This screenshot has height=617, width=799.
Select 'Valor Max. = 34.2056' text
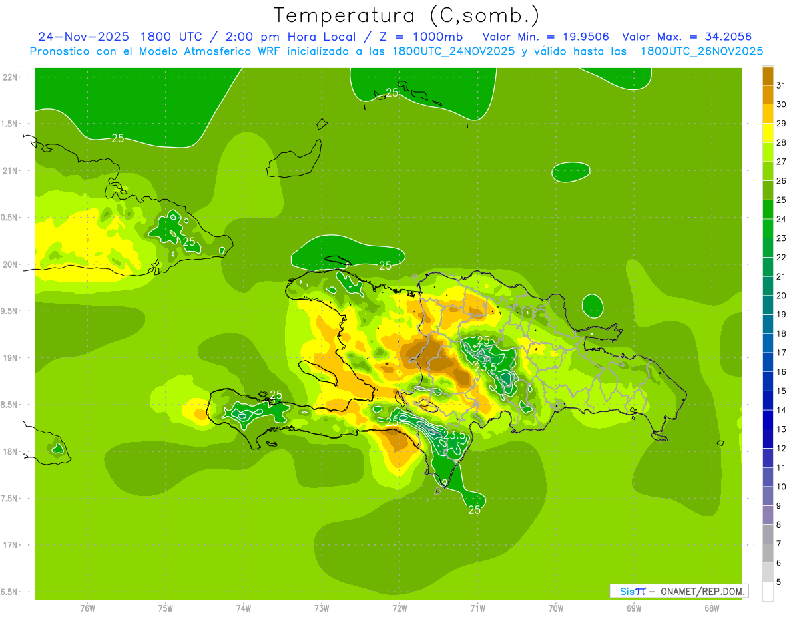pos(686,36)
